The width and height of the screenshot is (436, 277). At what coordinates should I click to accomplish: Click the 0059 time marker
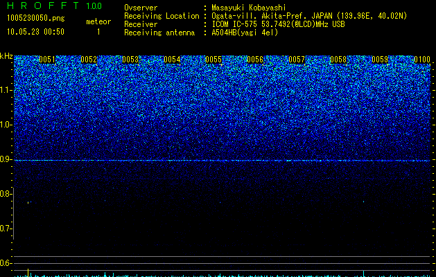(380, 60)
